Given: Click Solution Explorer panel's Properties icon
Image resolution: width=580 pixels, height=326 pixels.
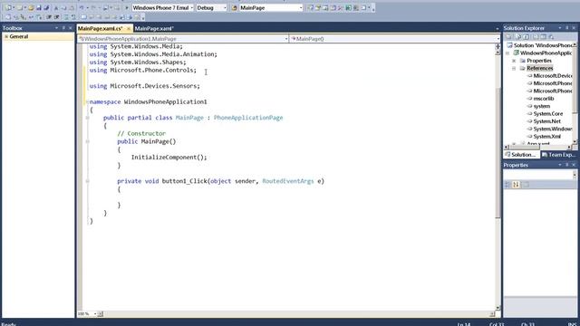Looking at the screenshot, I should pyautogui.click(x=509, y=37).
